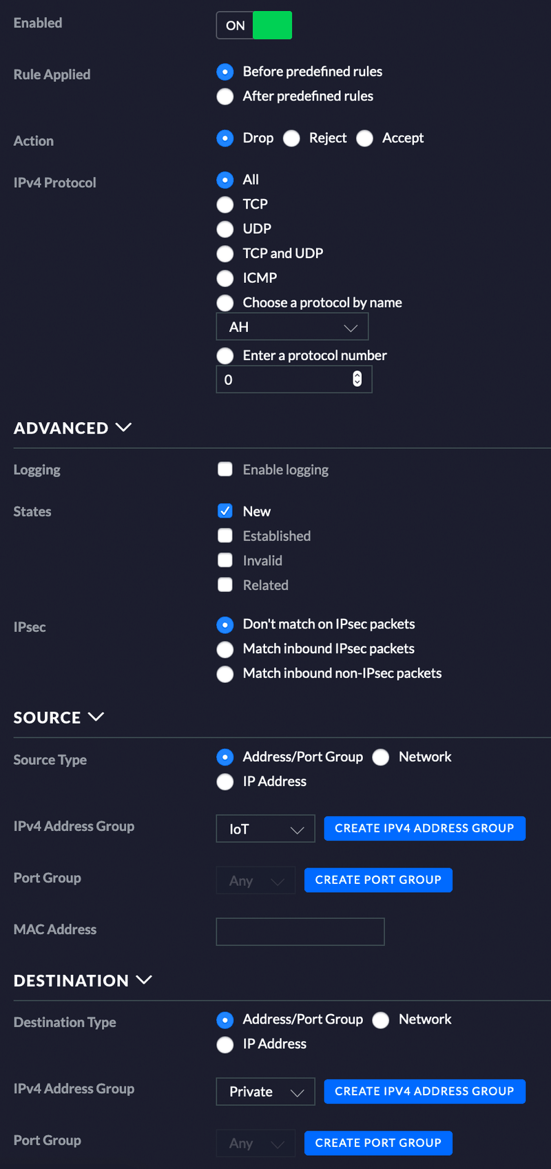This screenshot has height=1169, width=551.
Task: Check the Established state checkbox
Action: coord(225,536)
